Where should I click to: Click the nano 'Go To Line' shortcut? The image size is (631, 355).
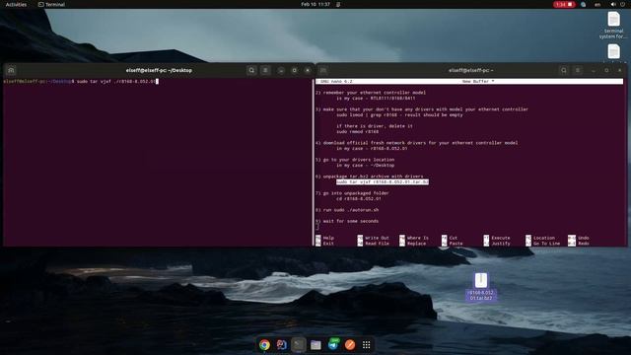542,244
